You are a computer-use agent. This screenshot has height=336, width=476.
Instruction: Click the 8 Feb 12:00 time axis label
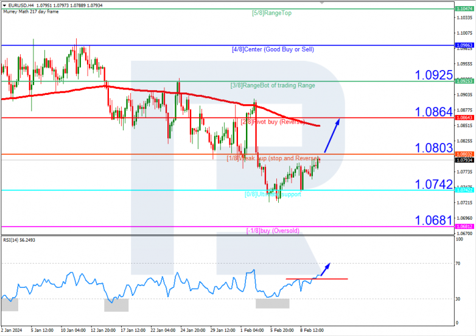click(312, 331)
